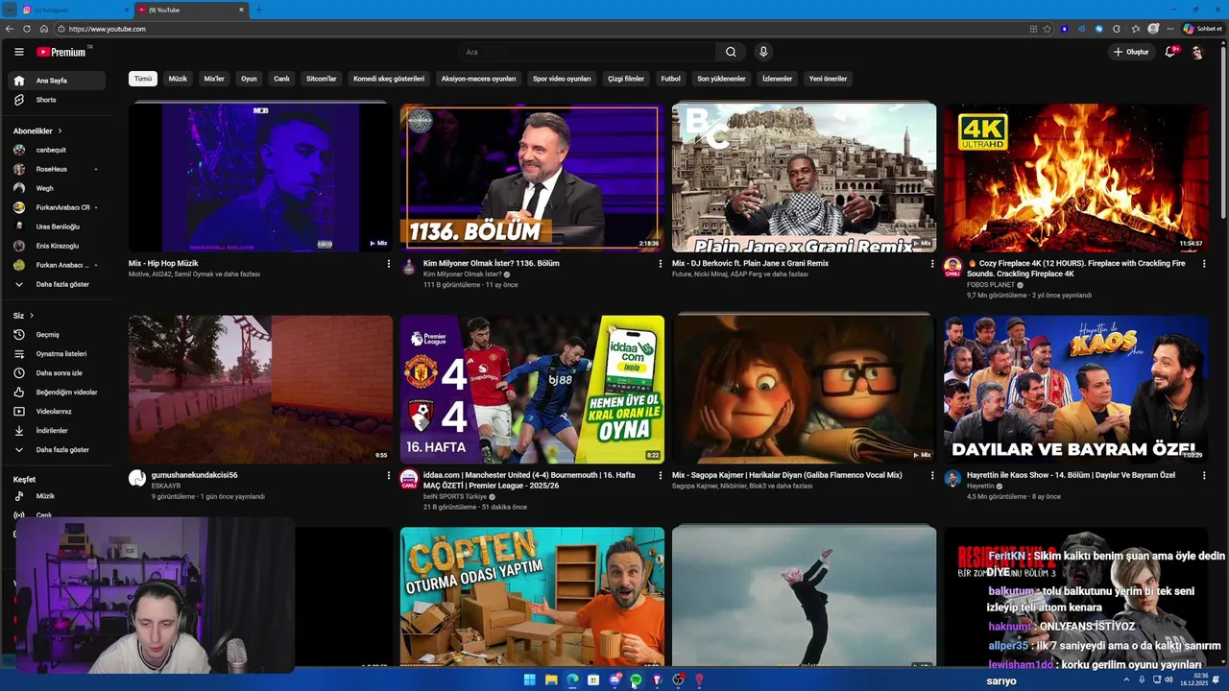The image size is (1229, 691).
Task: Open File Explorer from taskbar
Action: 551,680
